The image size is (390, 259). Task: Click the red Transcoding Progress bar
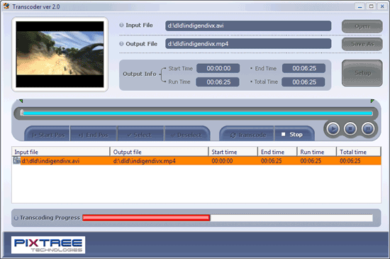click(146, 218)
